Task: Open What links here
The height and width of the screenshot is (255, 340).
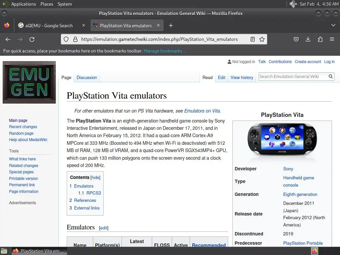Action: (x=22, y=159)
